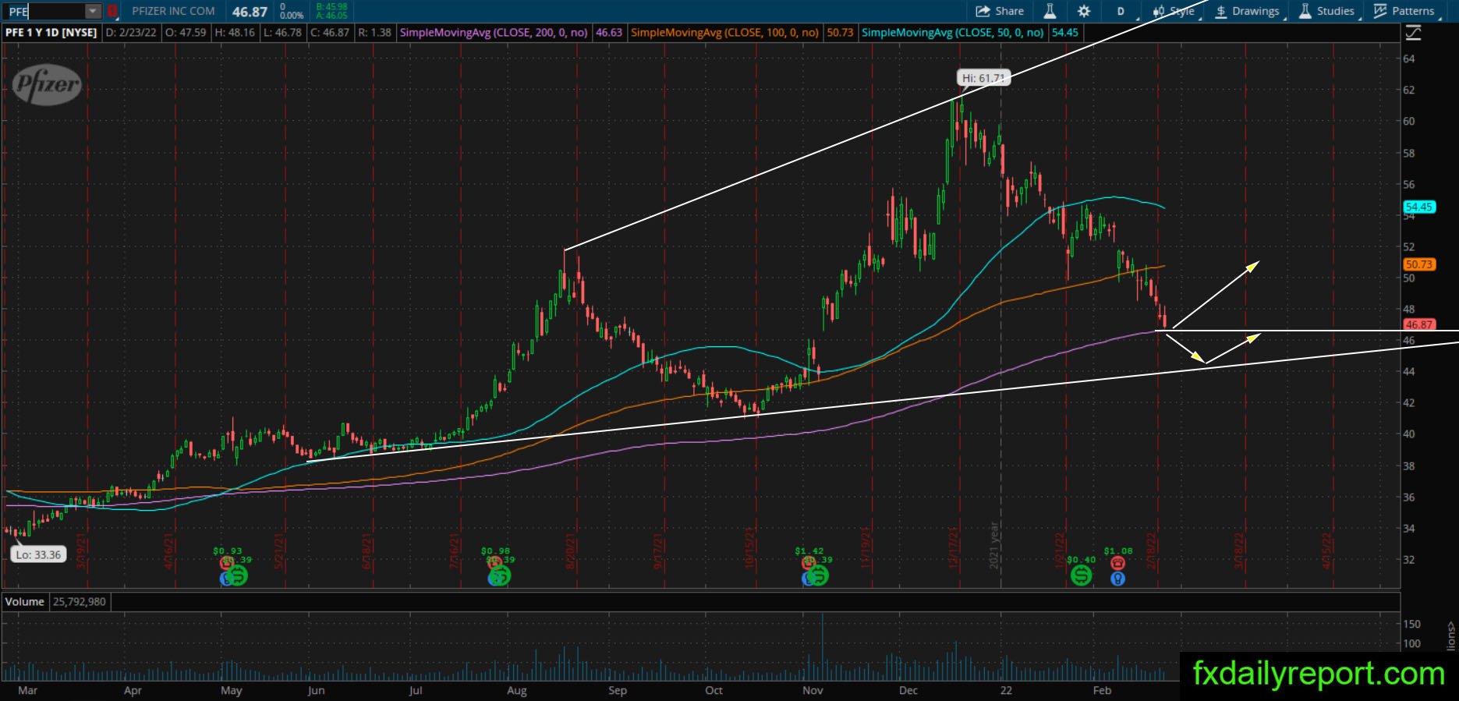Open the Drawings menu

[x=1247, y=11]
